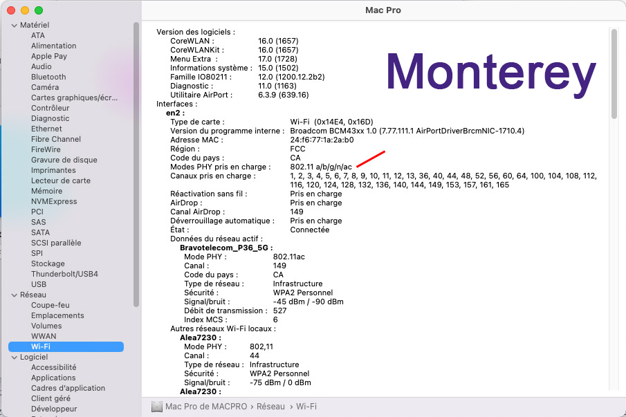The height and width of the screenshot is (417, 626).
Task: Click the 802.11 a/b/g/n/ac value
Action: point(321,167)
